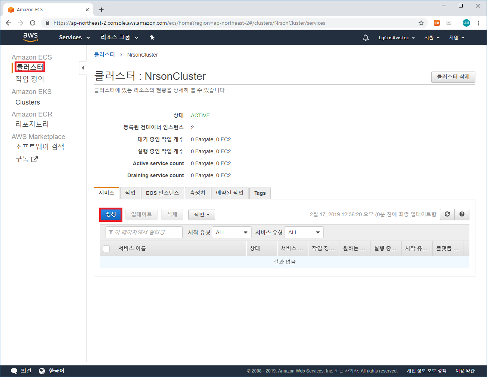Open the Chrome profile avatar
This screenshot has height=377, width=487.
click(x=466, y=23)
